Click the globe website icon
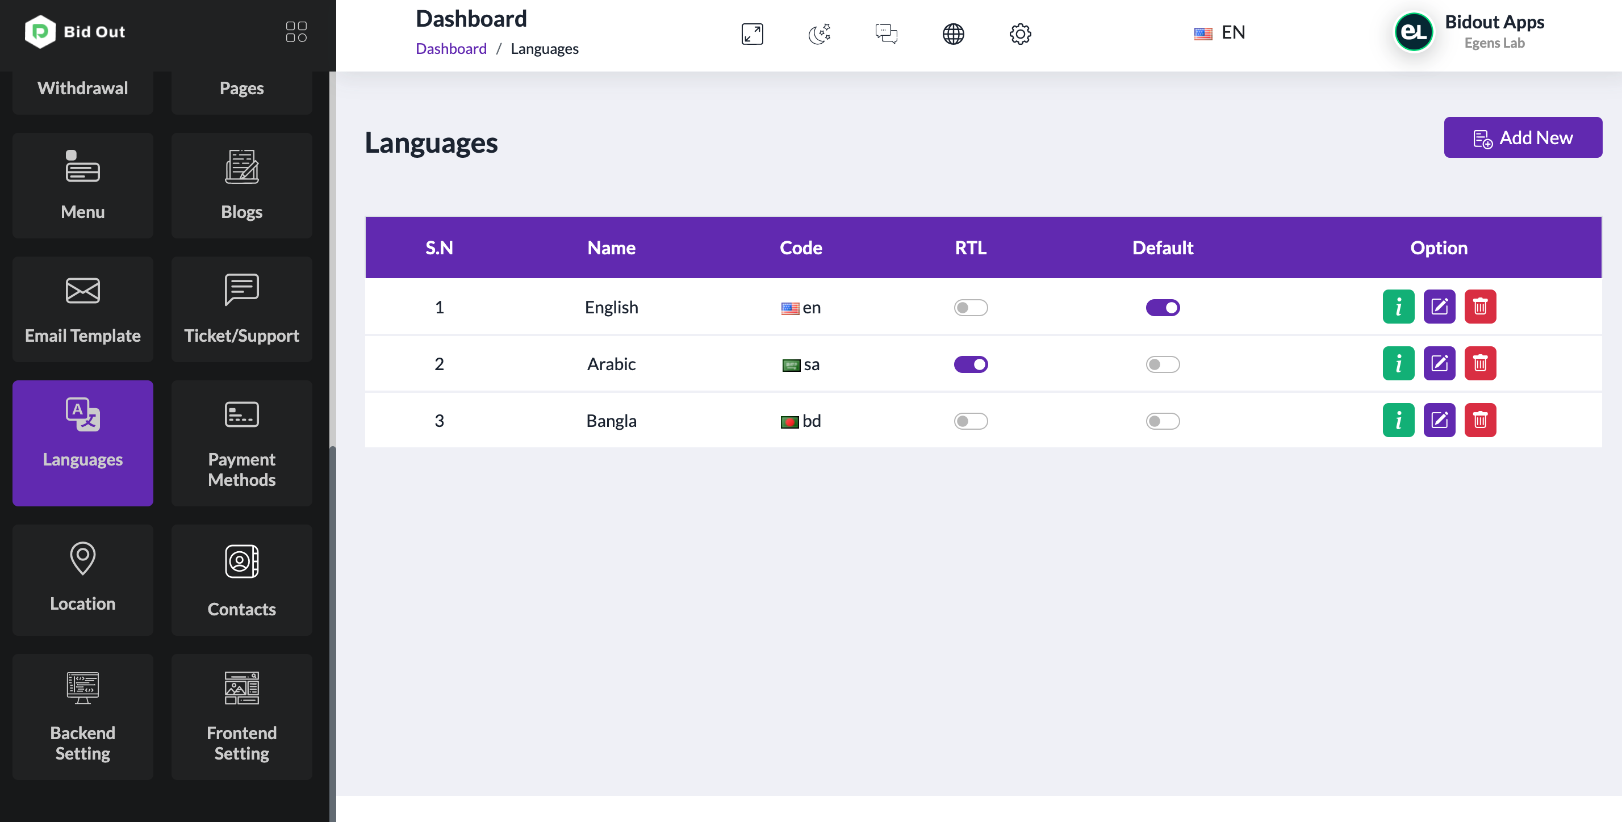The height and width of the screenshot is (822, 1622). click(952, 33)
